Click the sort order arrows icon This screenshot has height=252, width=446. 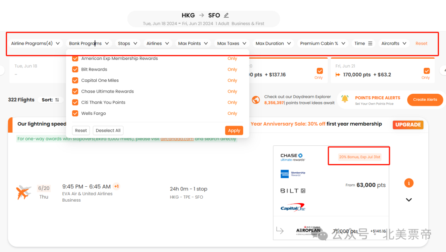57,100
